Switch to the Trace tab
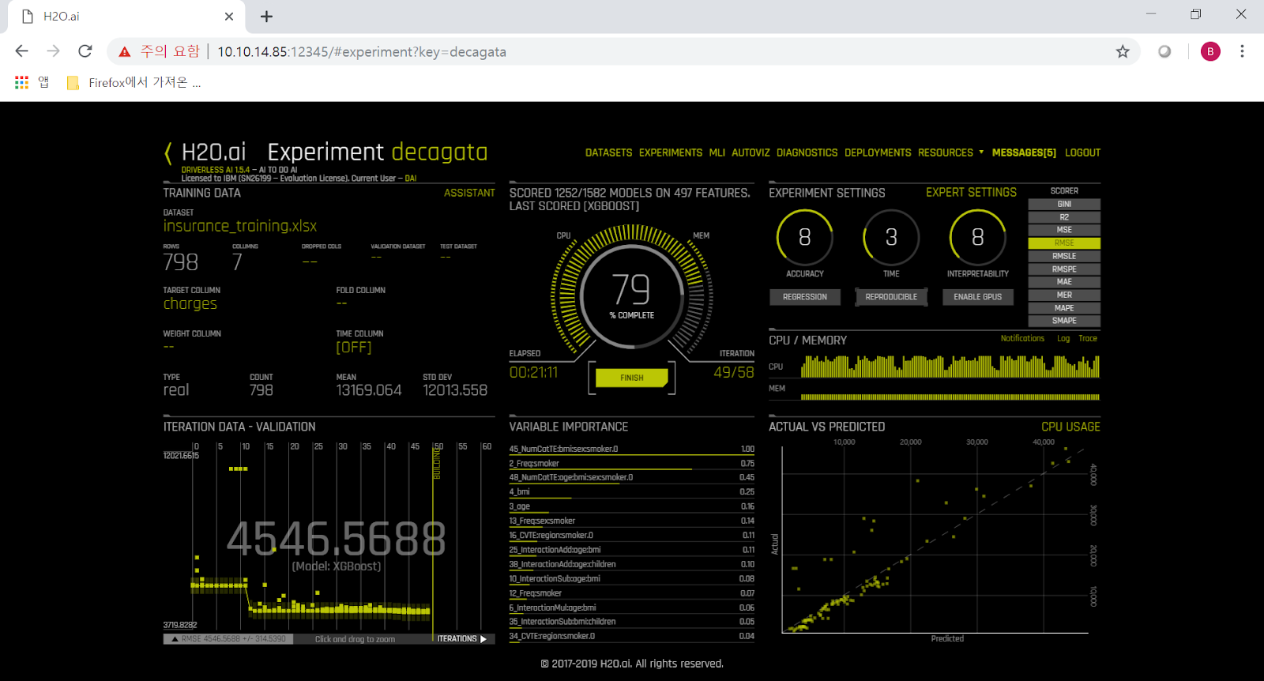 pyautogui.click(x=1088, y=338)
